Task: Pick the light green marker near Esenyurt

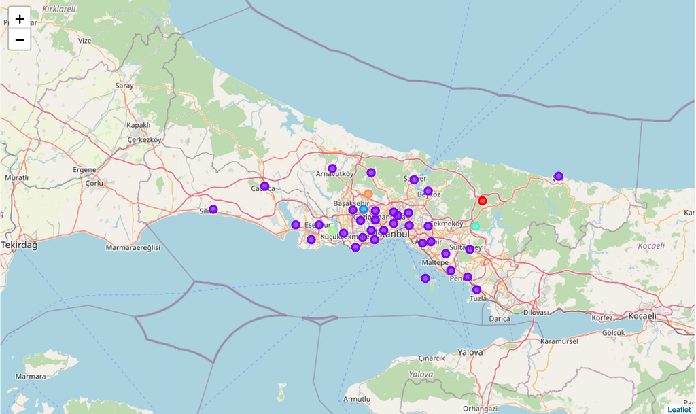Action: point(332,230)
